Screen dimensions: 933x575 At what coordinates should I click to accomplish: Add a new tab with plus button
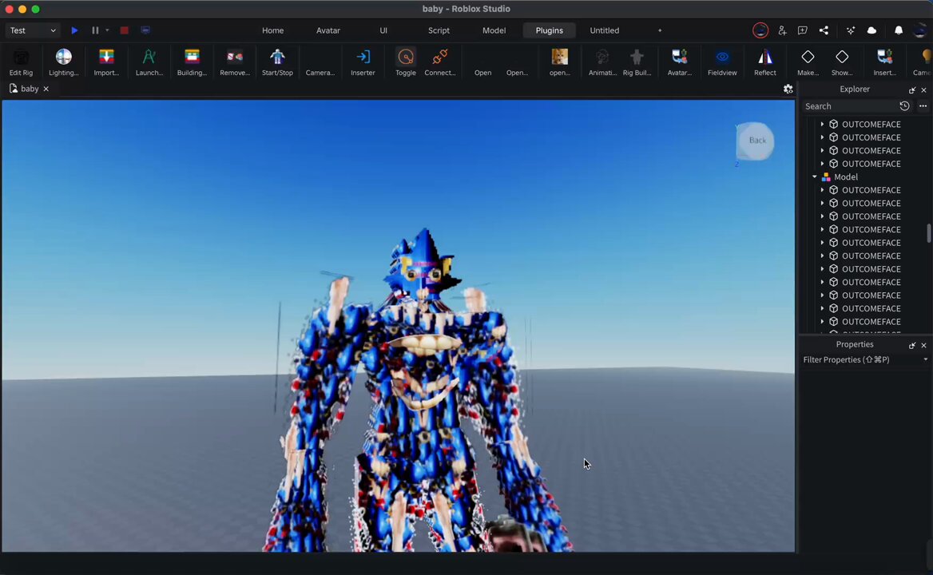(x=660, y=30)
